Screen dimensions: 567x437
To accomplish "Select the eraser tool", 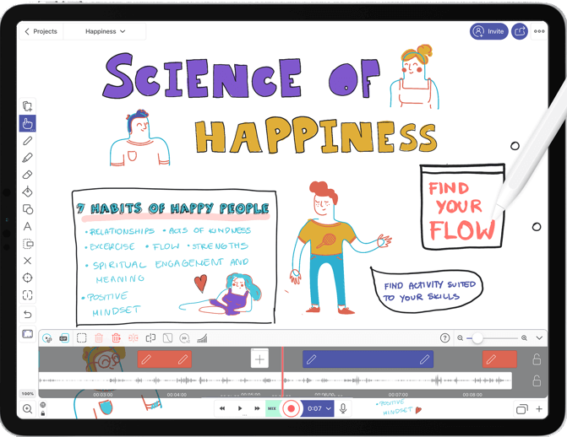I will pos(28,175).
